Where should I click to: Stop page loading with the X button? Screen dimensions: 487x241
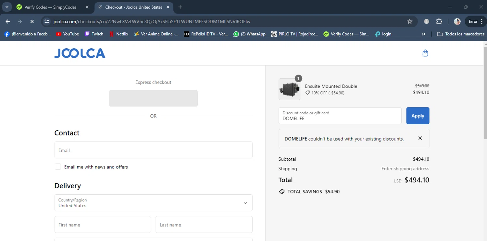[32, 22]
